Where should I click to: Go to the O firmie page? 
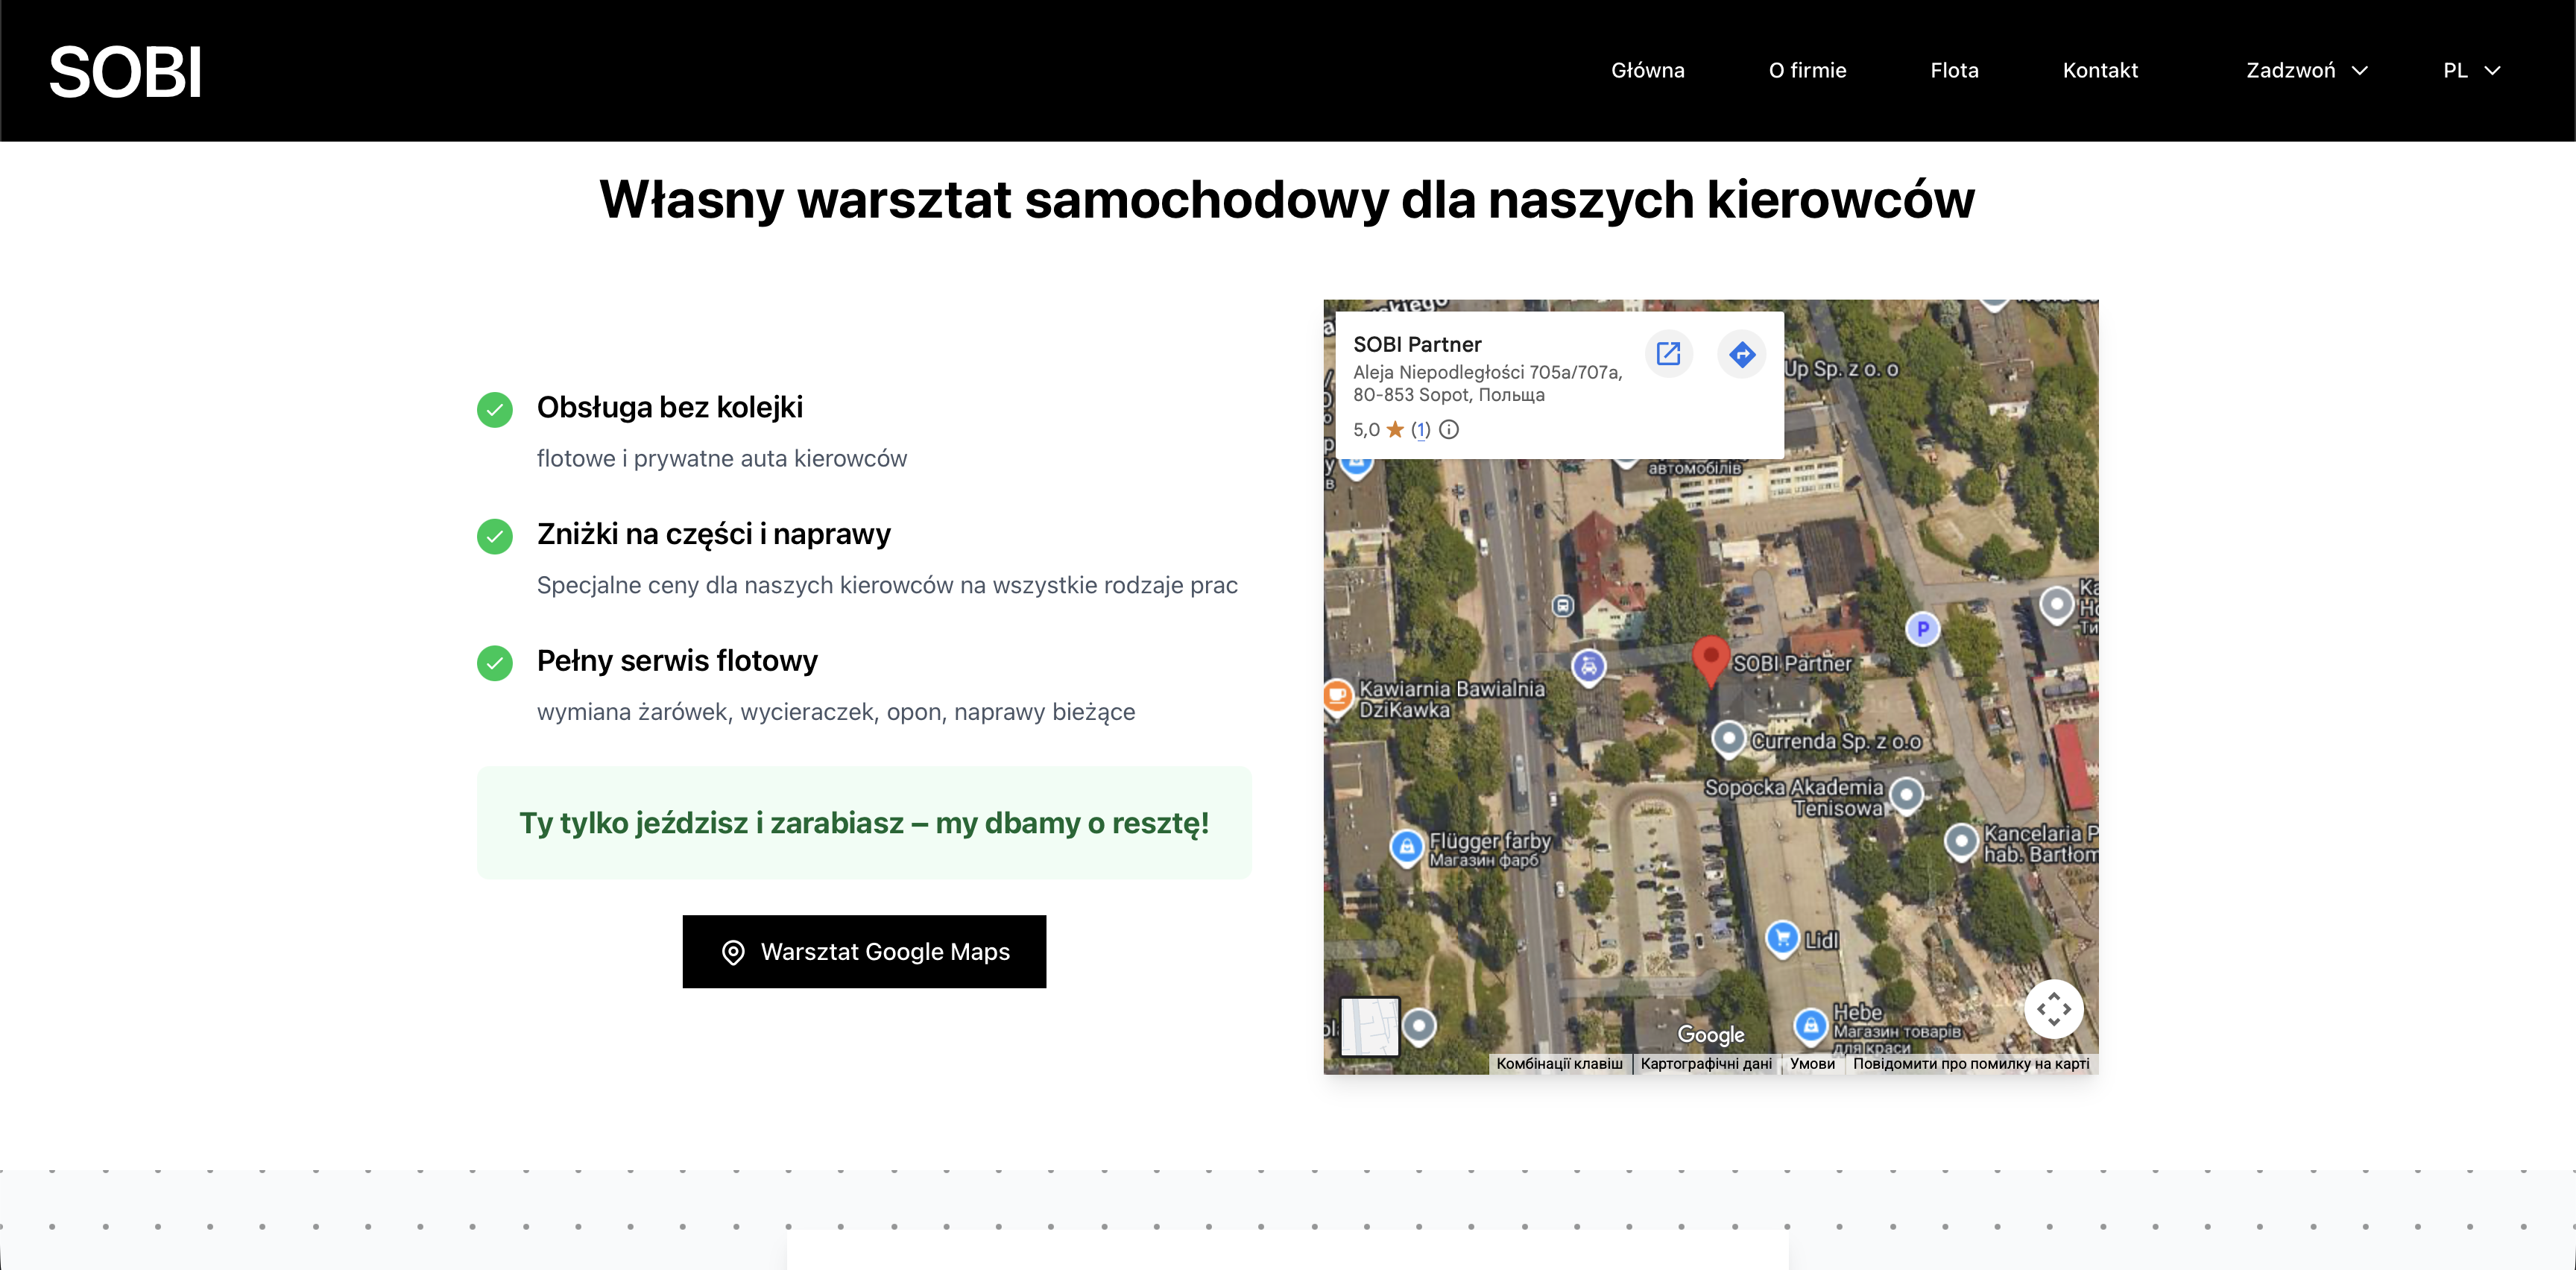pos(1807,70)
